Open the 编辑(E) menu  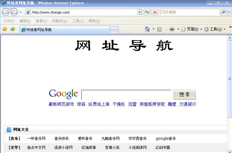(x=25, y=21)
